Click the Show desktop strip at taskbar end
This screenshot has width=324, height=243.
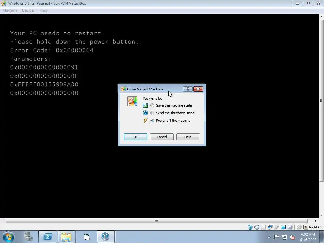tap(322, 237)
